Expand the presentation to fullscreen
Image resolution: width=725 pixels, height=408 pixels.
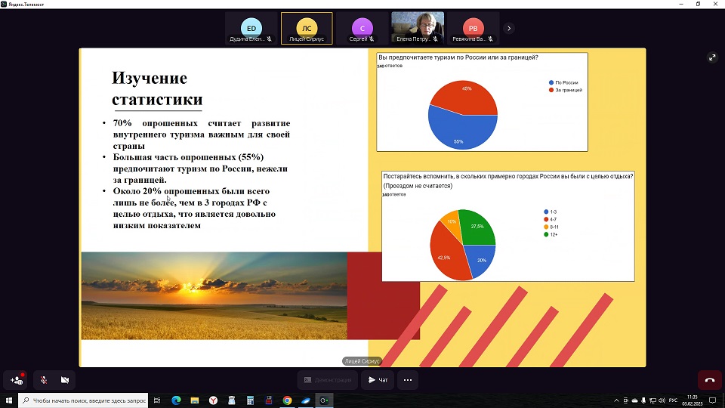711,57
